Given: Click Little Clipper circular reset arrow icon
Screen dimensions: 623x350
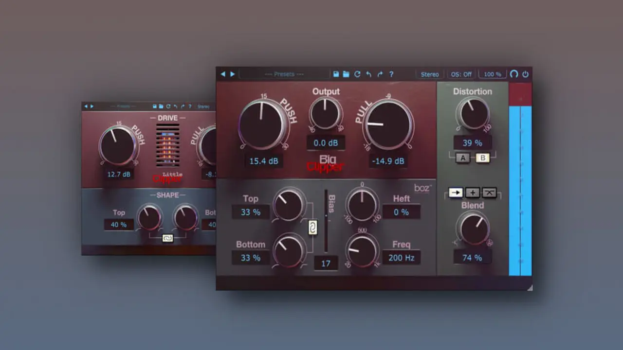Looking at the screenshot, I should coord(168,106).
